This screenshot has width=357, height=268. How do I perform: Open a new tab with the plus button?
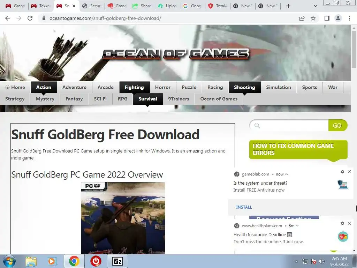click(x=288, y=6)
